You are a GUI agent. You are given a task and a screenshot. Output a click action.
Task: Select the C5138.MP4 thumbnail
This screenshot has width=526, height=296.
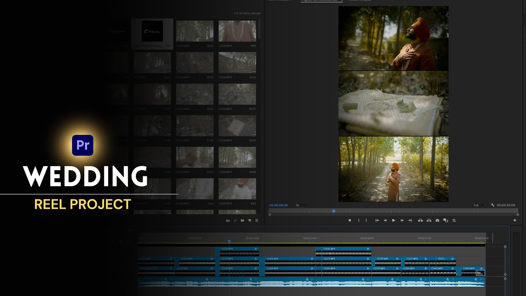(x=237, y=126)
